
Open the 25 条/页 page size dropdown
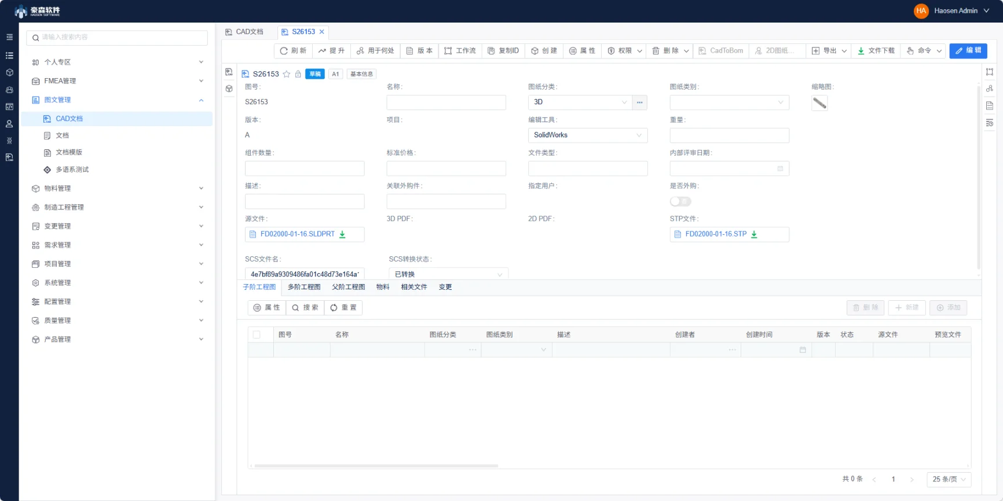[x=949, y=479]
